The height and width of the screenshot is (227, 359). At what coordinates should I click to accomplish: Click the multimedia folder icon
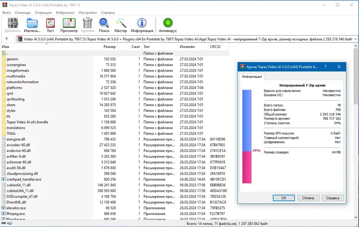click(4, 76)
